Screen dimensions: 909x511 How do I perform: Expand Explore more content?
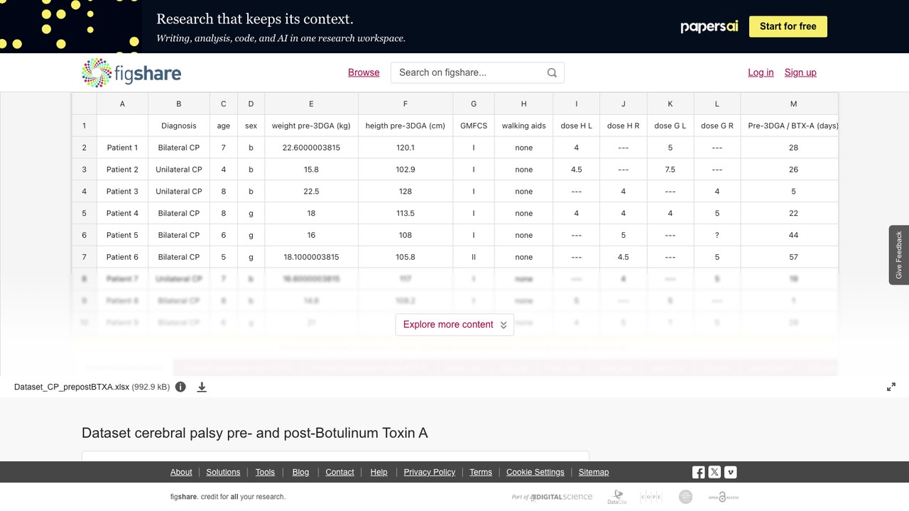[454, 324]
